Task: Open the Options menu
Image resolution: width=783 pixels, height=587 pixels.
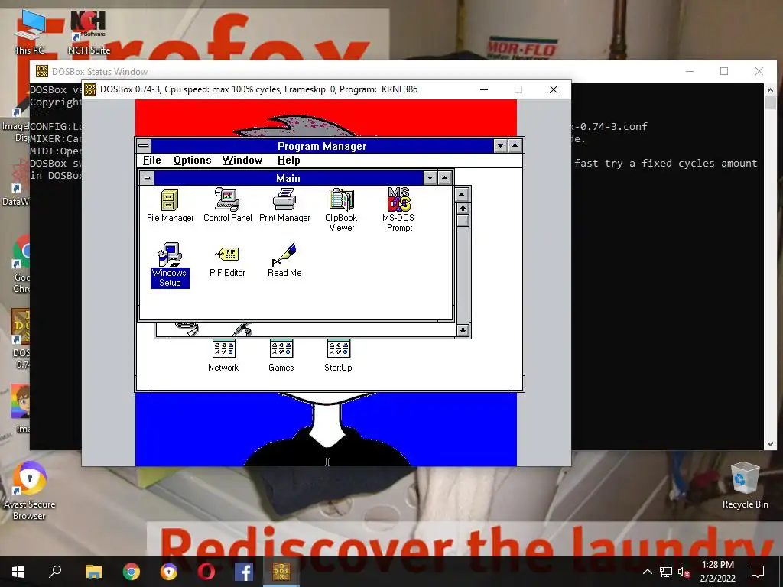Action: [x=192, y=161]
